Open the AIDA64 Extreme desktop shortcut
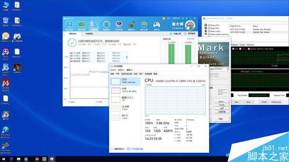Viewport: 289px width, 162px height. pos(6,85)
